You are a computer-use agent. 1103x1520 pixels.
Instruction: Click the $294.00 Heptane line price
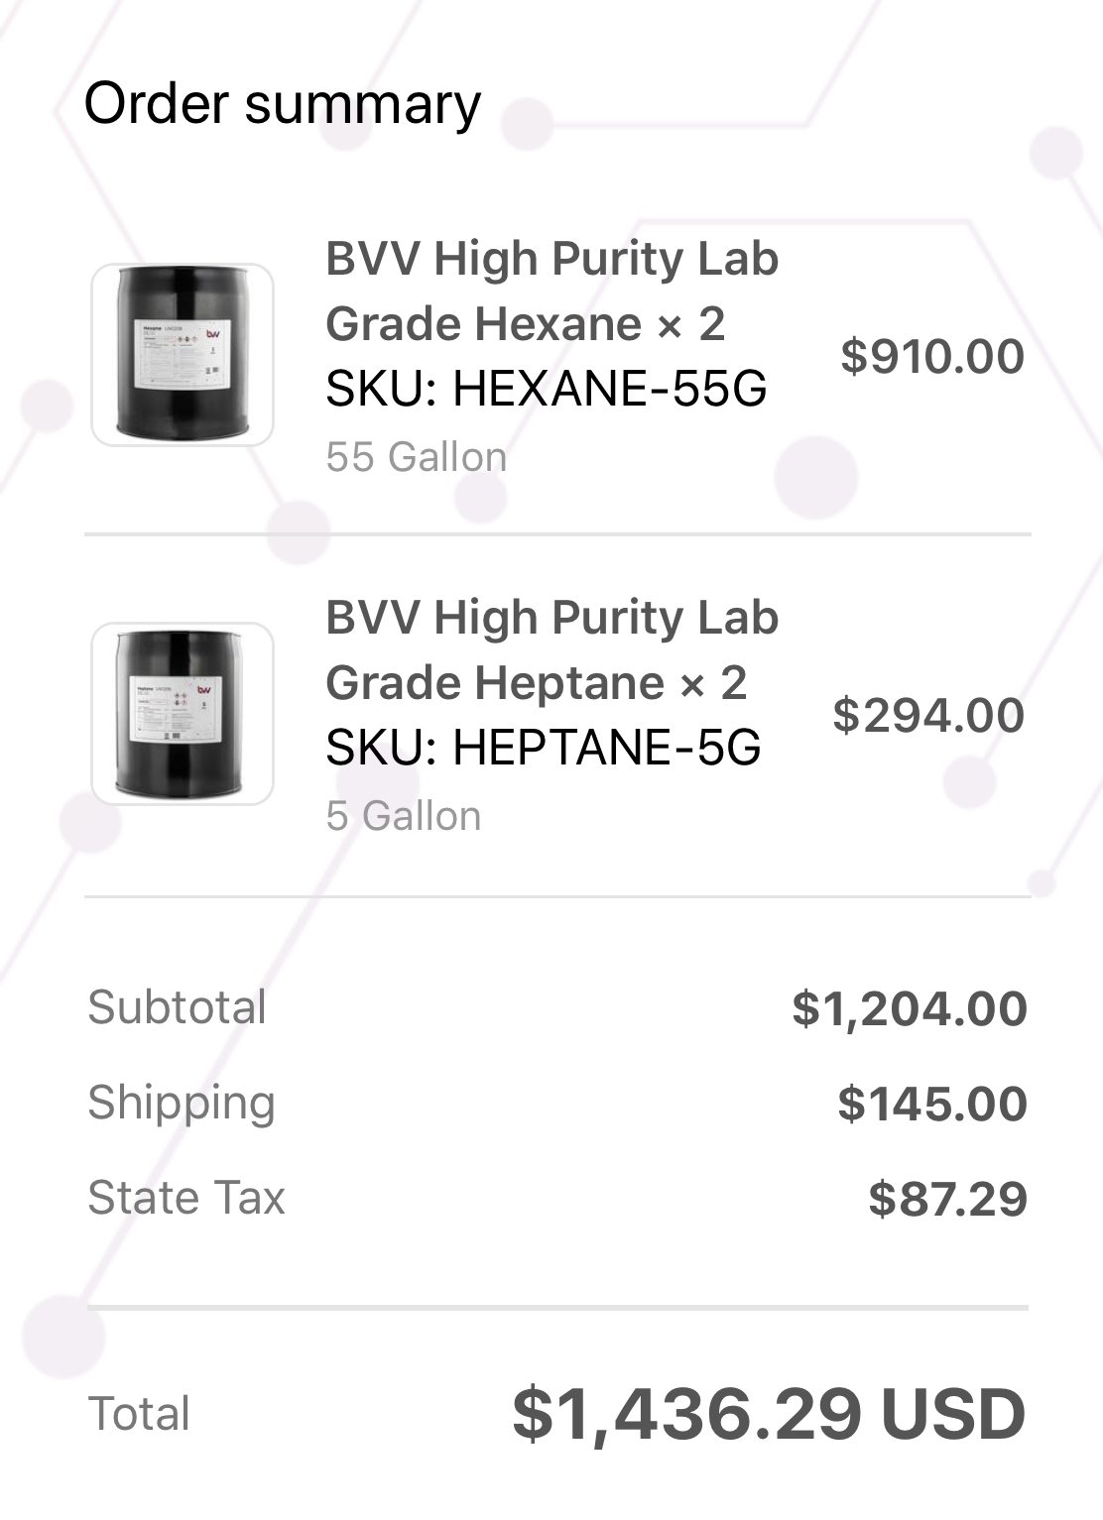click(x=927, y=715)
